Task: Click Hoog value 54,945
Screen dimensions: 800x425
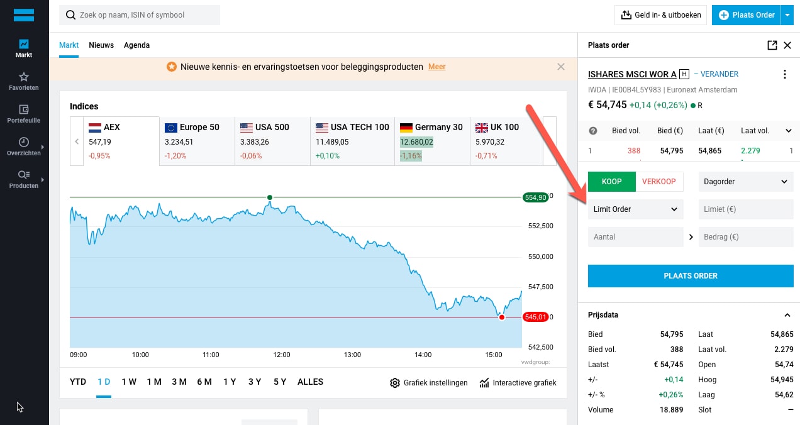Action: point(781,380)
